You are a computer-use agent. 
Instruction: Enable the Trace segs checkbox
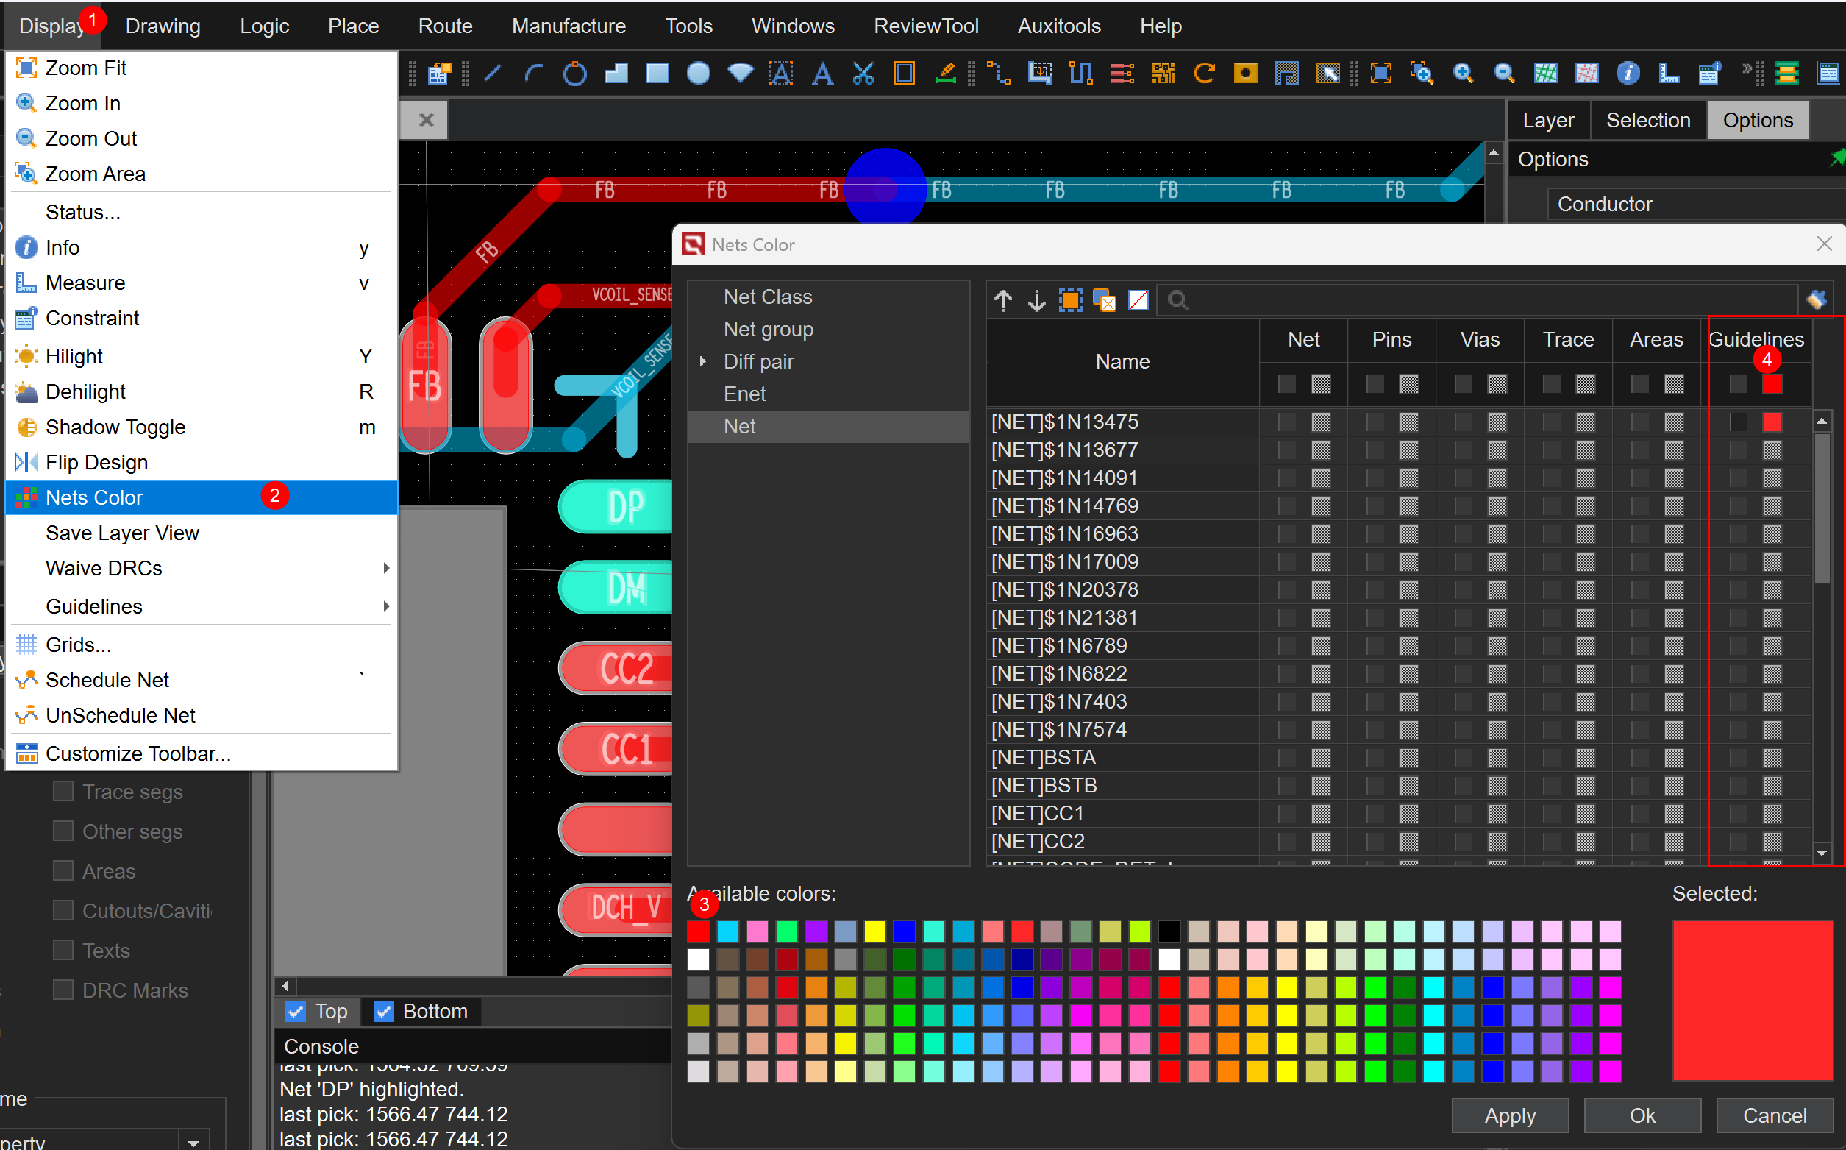click(x=63, y=791)
